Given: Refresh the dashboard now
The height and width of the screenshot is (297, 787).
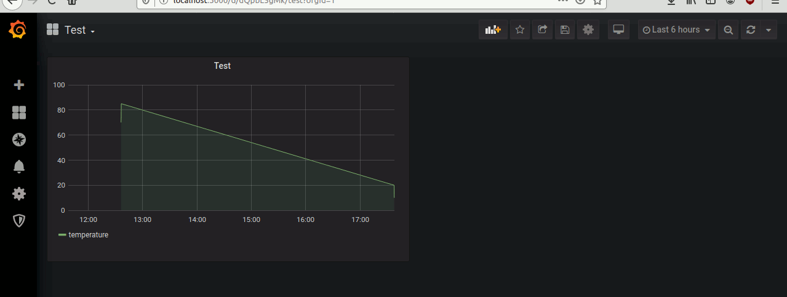Looking at the screenshot, I should click(750, 30).
